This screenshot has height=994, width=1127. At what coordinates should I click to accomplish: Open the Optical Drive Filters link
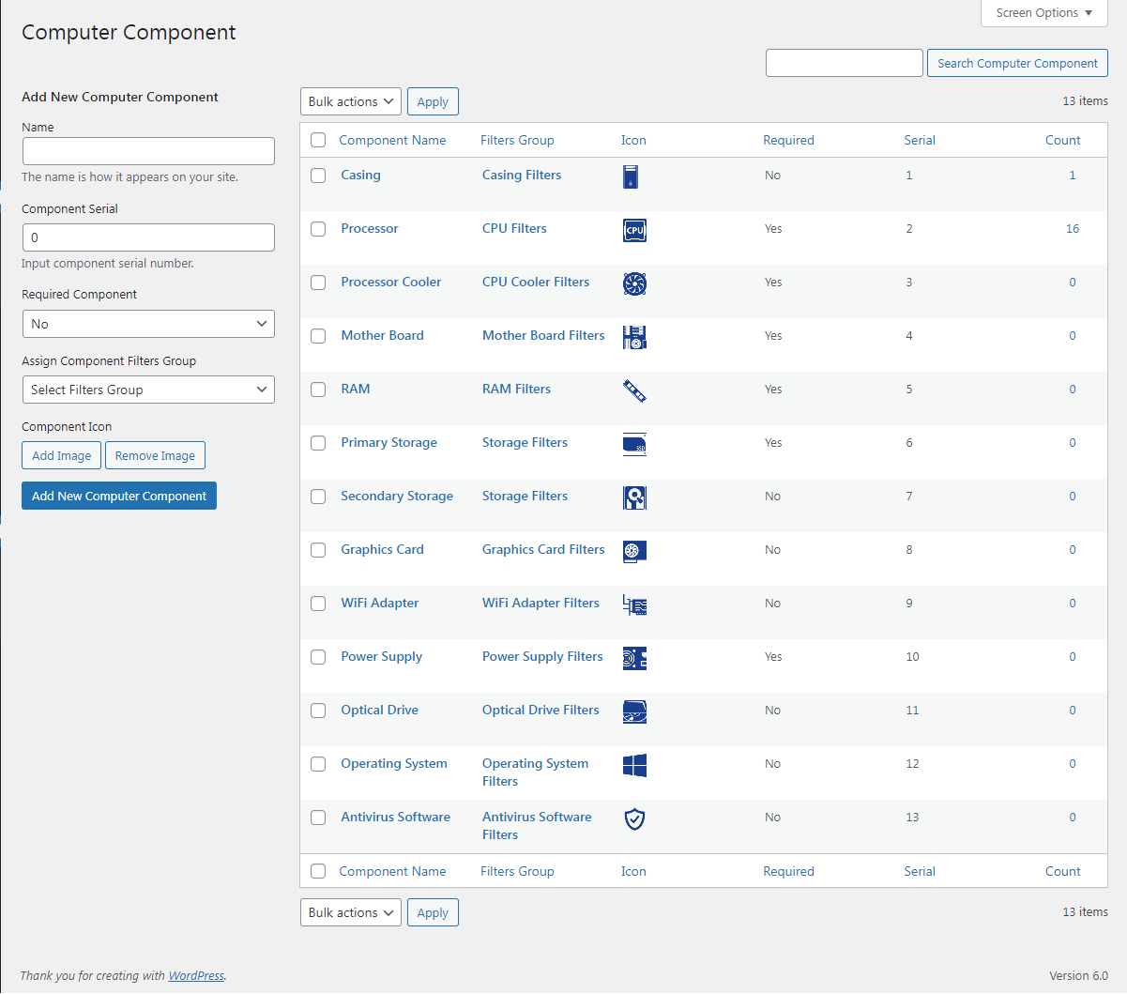pos(541,710)
